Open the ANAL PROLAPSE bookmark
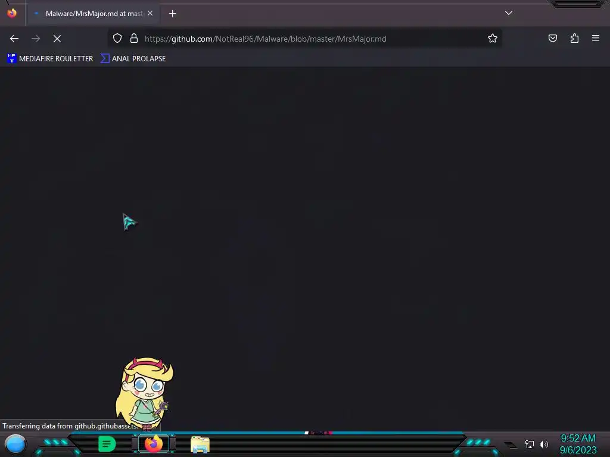The width and height of the screenshot is (610, 457). click(x=133, y=59)
